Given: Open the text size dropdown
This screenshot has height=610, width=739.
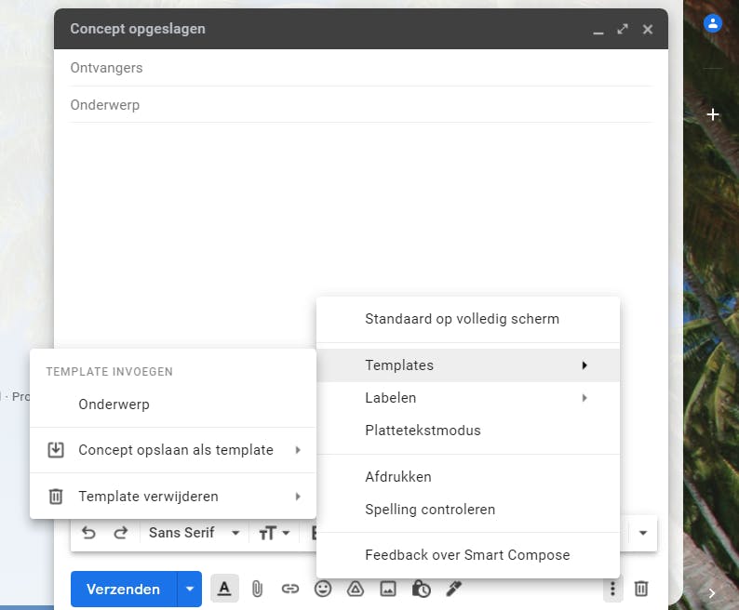Looking at the screenshot, I should (274, 533).
